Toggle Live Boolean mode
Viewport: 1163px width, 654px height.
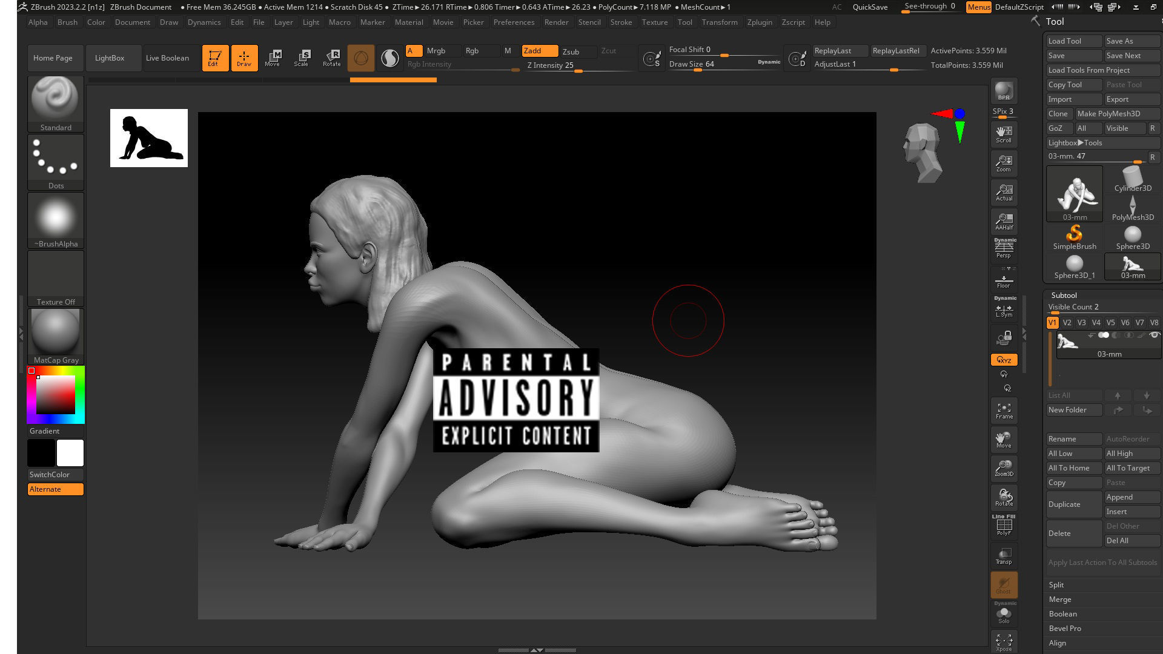click(167, 58)
